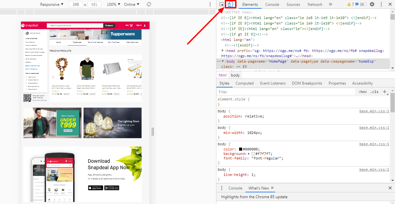The height and width of the screenshot is (204, 395).
Task: Open the Accessibility pane tab
Action: point(362,83)
